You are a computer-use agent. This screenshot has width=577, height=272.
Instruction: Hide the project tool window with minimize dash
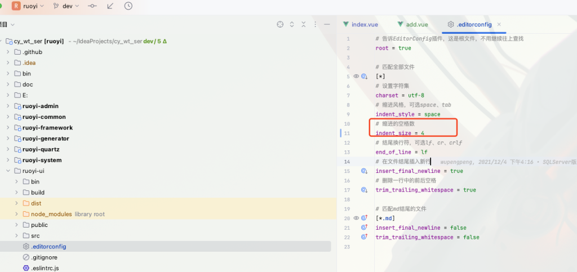coord(327,25)
